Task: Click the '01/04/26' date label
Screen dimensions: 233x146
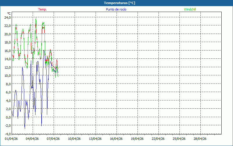Action: pos(11,139)
